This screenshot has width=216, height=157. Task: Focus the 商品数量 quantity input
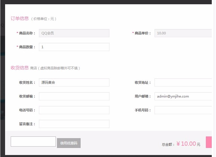[x=74, y=47]
